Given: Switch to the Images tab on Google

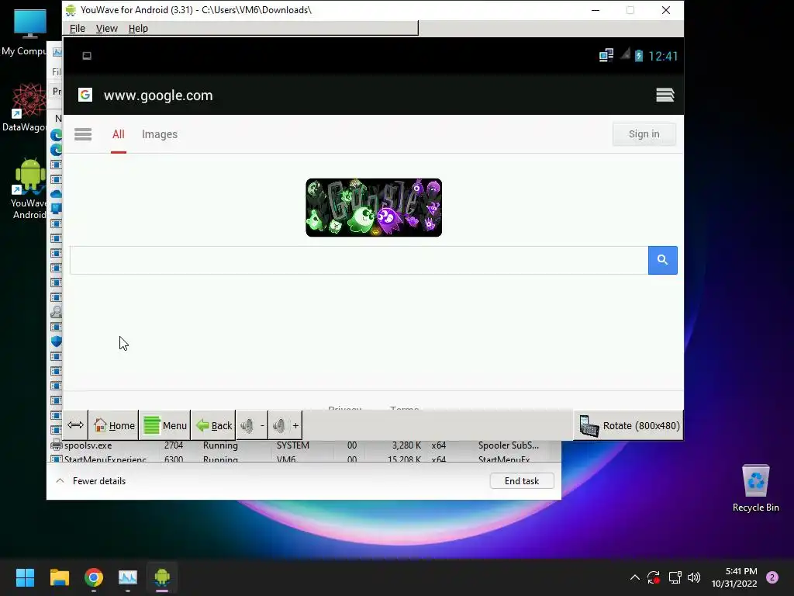Looking at the screenshot, I should pos(160,134).
